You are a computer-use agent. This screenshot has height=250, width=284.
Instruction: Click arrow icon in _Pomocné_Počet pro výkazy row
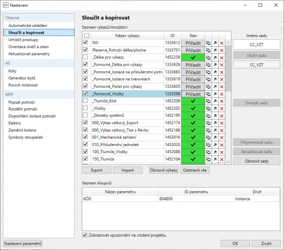click(x=215, y=86)
